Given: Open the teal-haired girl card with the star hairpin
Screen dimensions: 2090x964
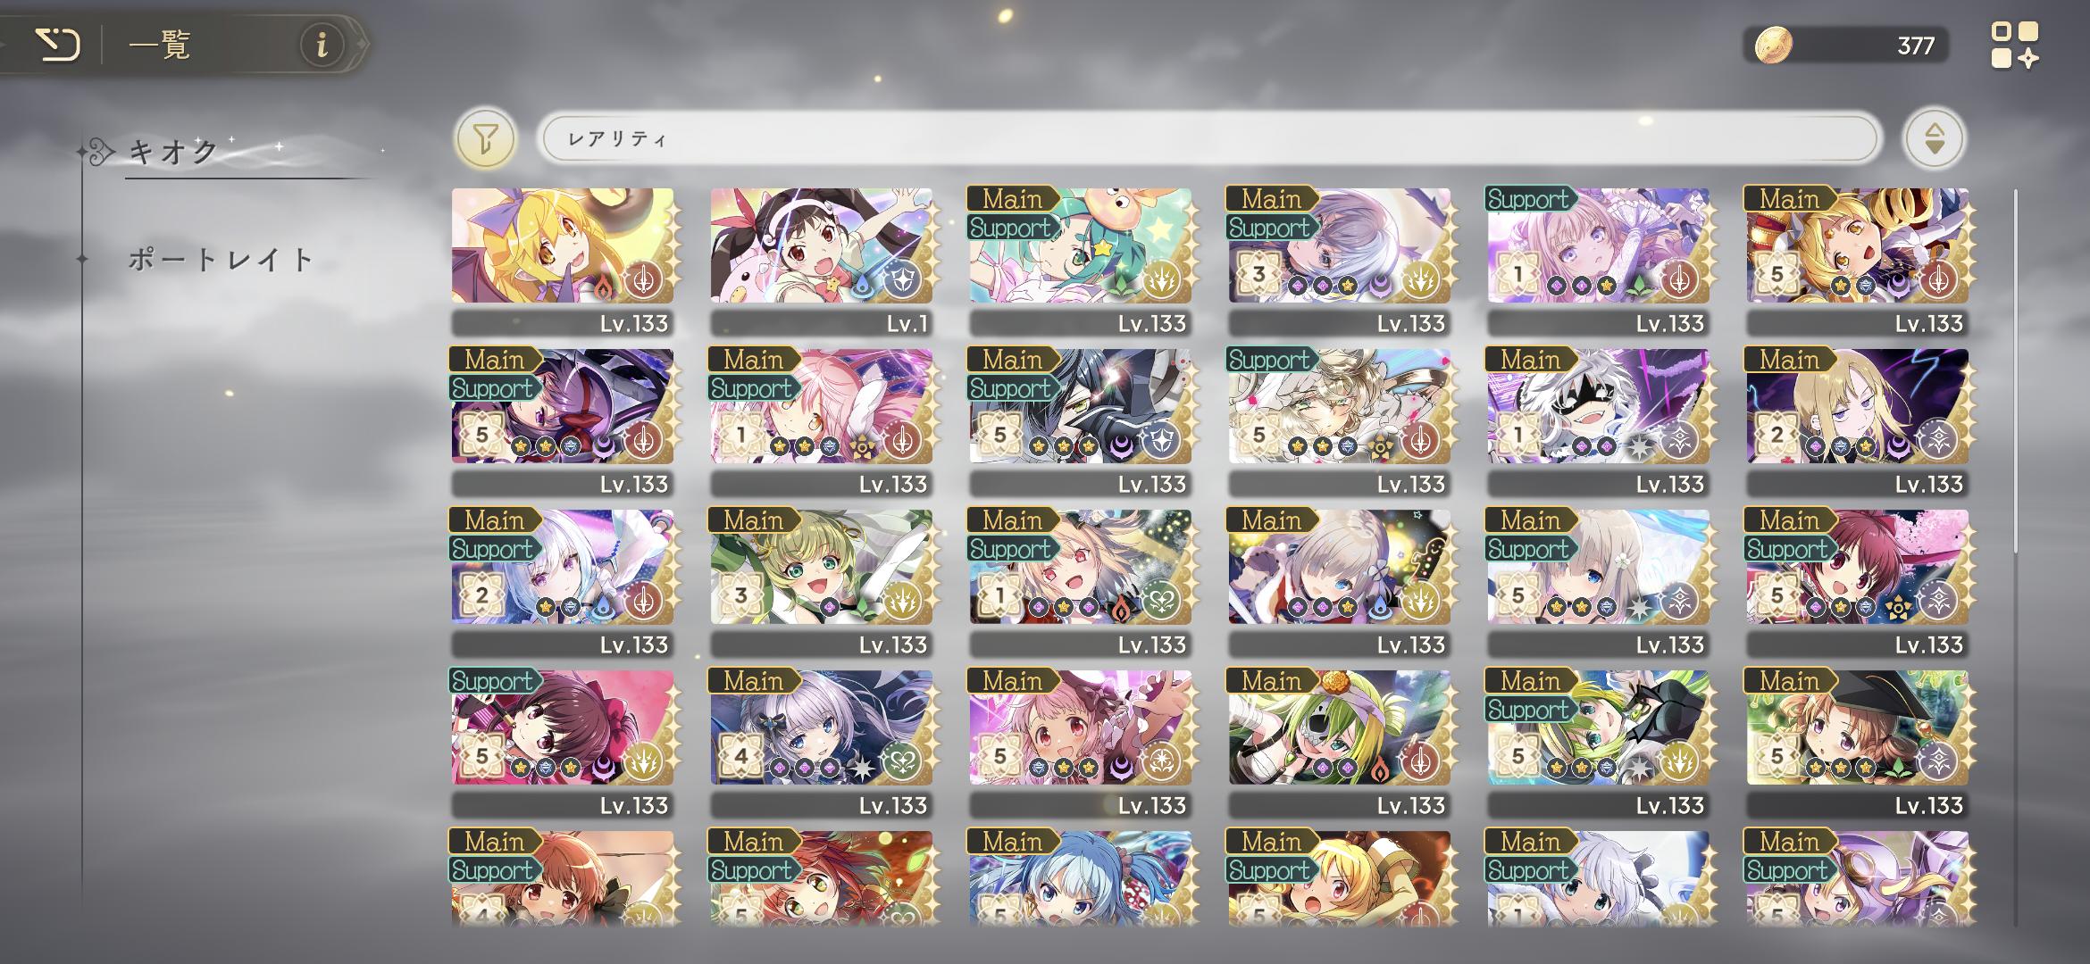Looking at the screenshot, I should click(1081, 261).
